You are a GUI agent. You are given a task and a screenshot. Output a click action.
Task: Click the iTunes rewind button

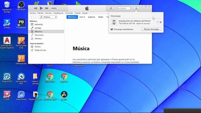pyautogui.click(x=35, y=8)
